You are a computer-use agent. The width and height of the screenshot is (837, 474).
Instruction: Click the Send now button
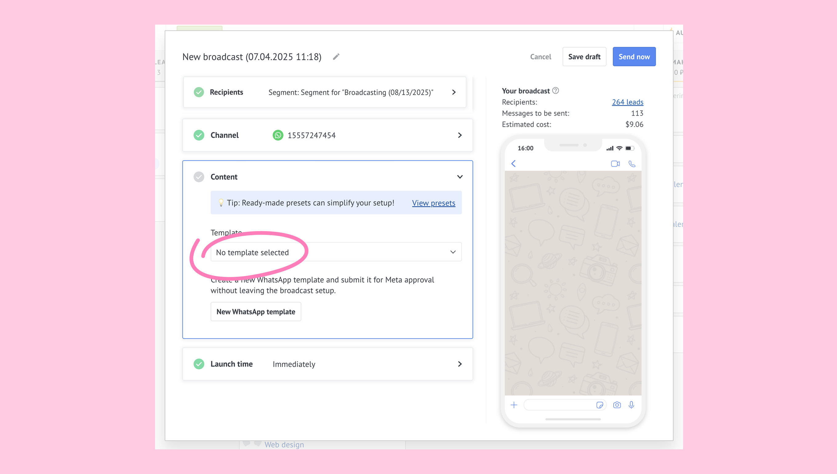point(634,57)
